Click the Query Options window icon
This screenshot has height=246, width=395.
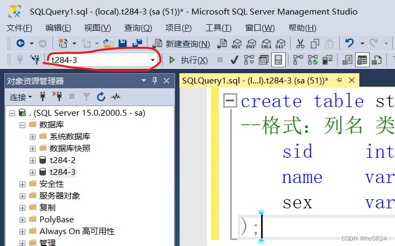tap(264, 60)
